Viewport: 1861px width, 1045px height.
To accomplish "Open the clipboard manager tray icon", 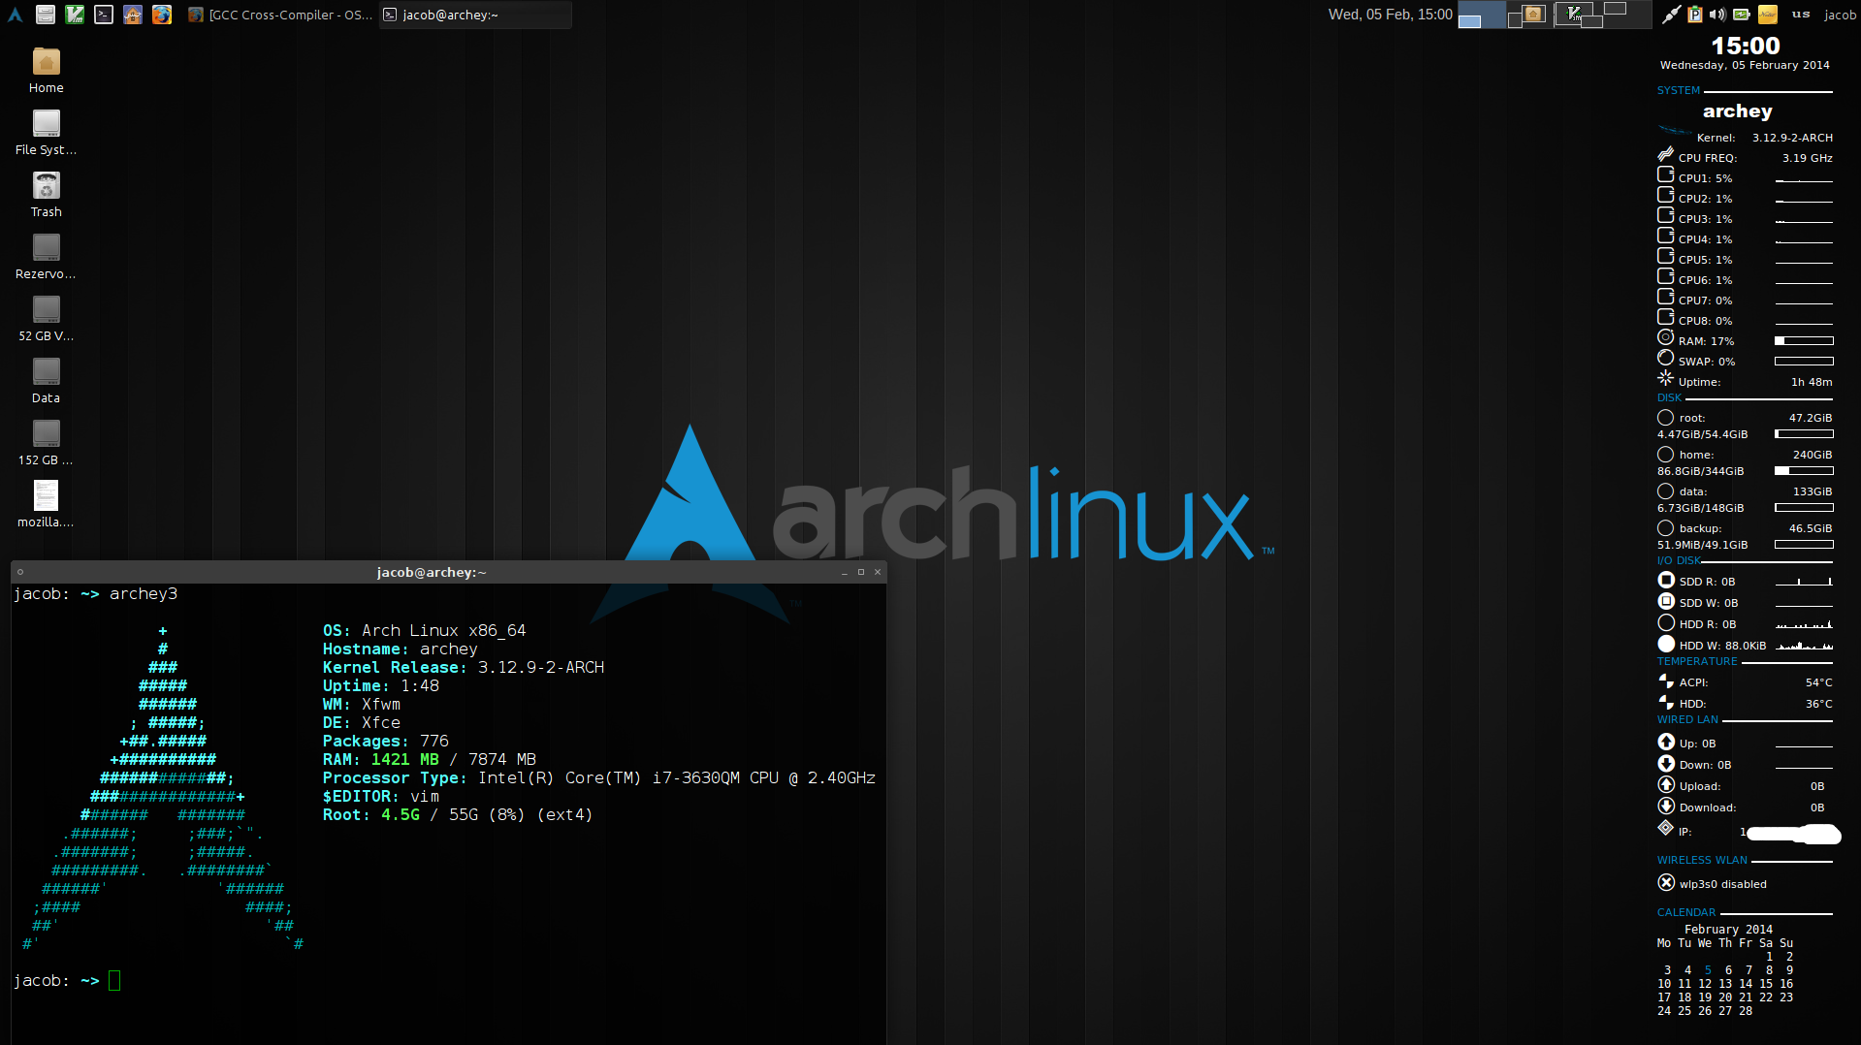I will point(1694,15).
